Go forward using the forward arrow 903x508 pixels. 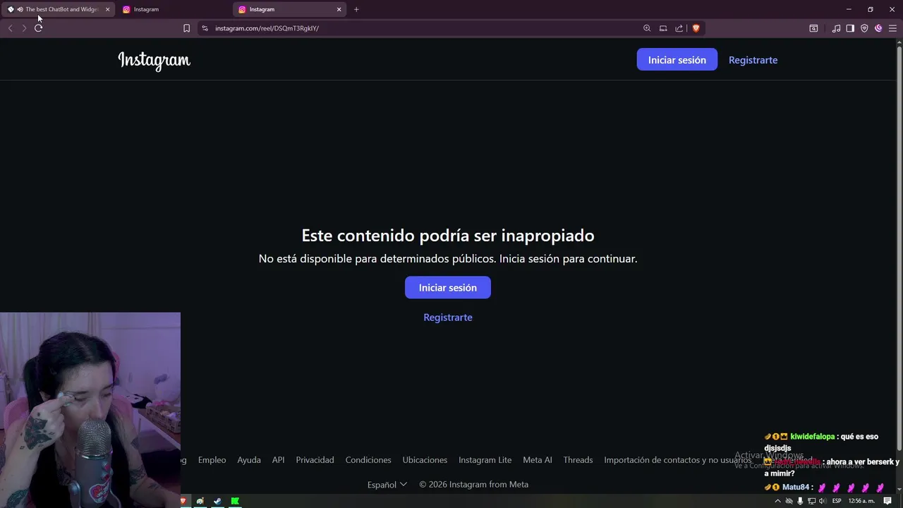[24, 28]
